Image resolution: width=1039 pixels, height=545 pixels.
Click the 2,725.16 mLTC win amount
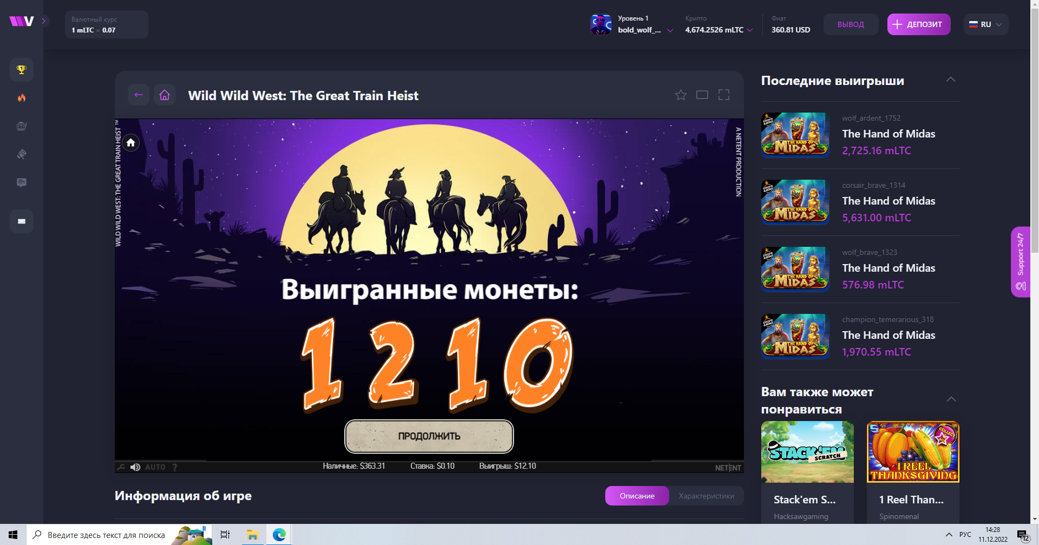point(877,150)
